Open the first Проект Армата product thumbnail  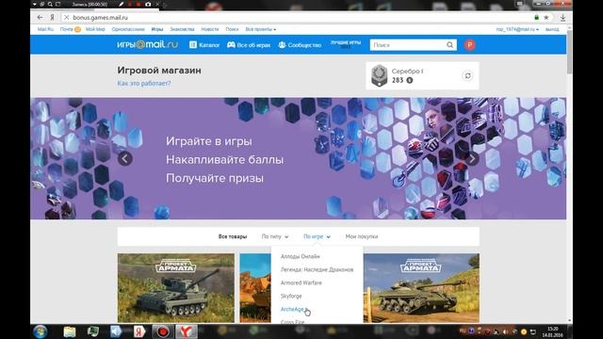(176, 288)
